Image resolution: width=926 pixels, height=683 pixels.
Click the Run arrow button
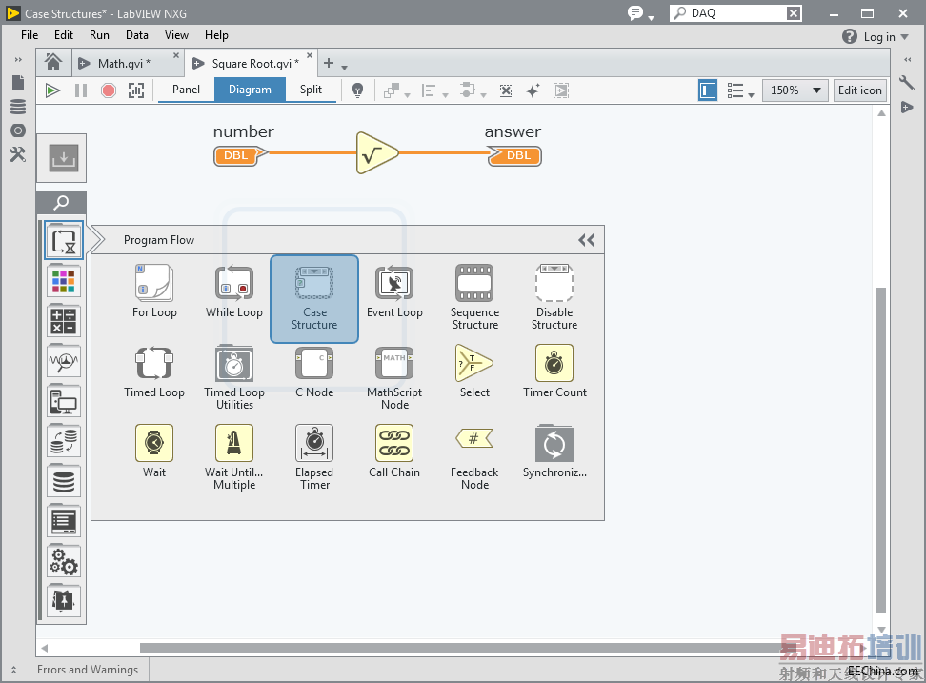[52, 90]
